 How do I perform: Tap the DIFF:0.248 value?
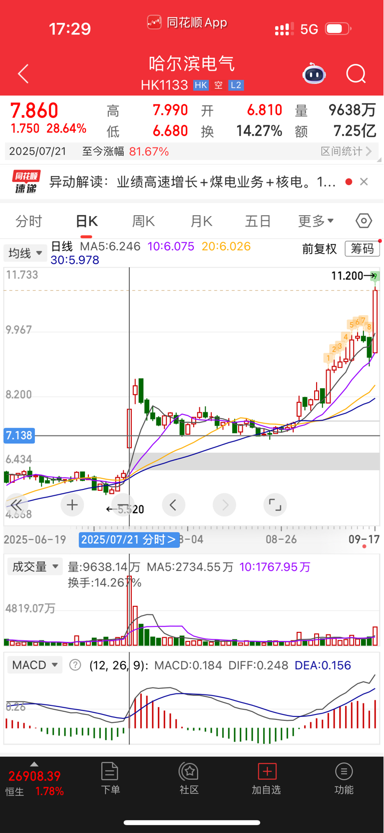click(258, 665)
